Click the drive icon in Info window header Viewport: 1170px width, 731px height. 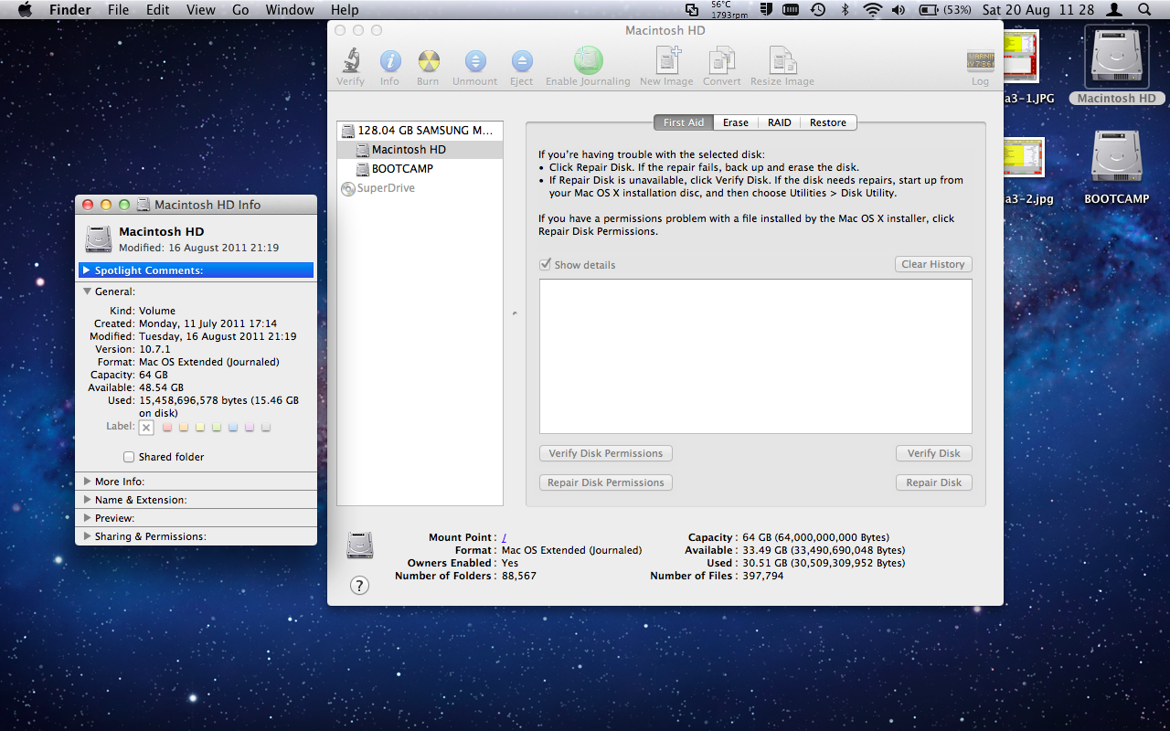click(x=99, y=239)
